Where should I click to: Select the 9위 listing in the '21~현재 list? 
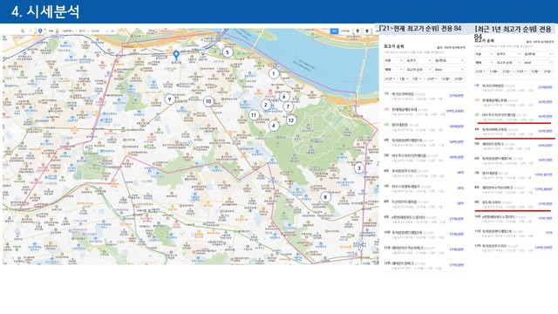(424, 219)
